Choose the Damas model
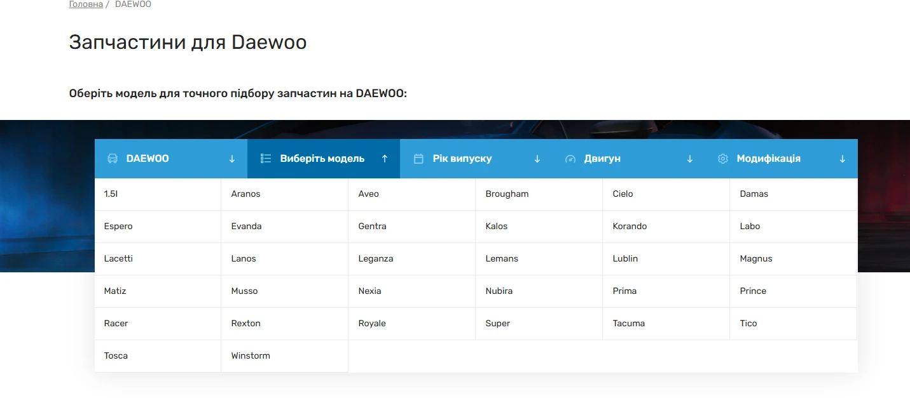The image size is (910, 398). click(794, 194)
